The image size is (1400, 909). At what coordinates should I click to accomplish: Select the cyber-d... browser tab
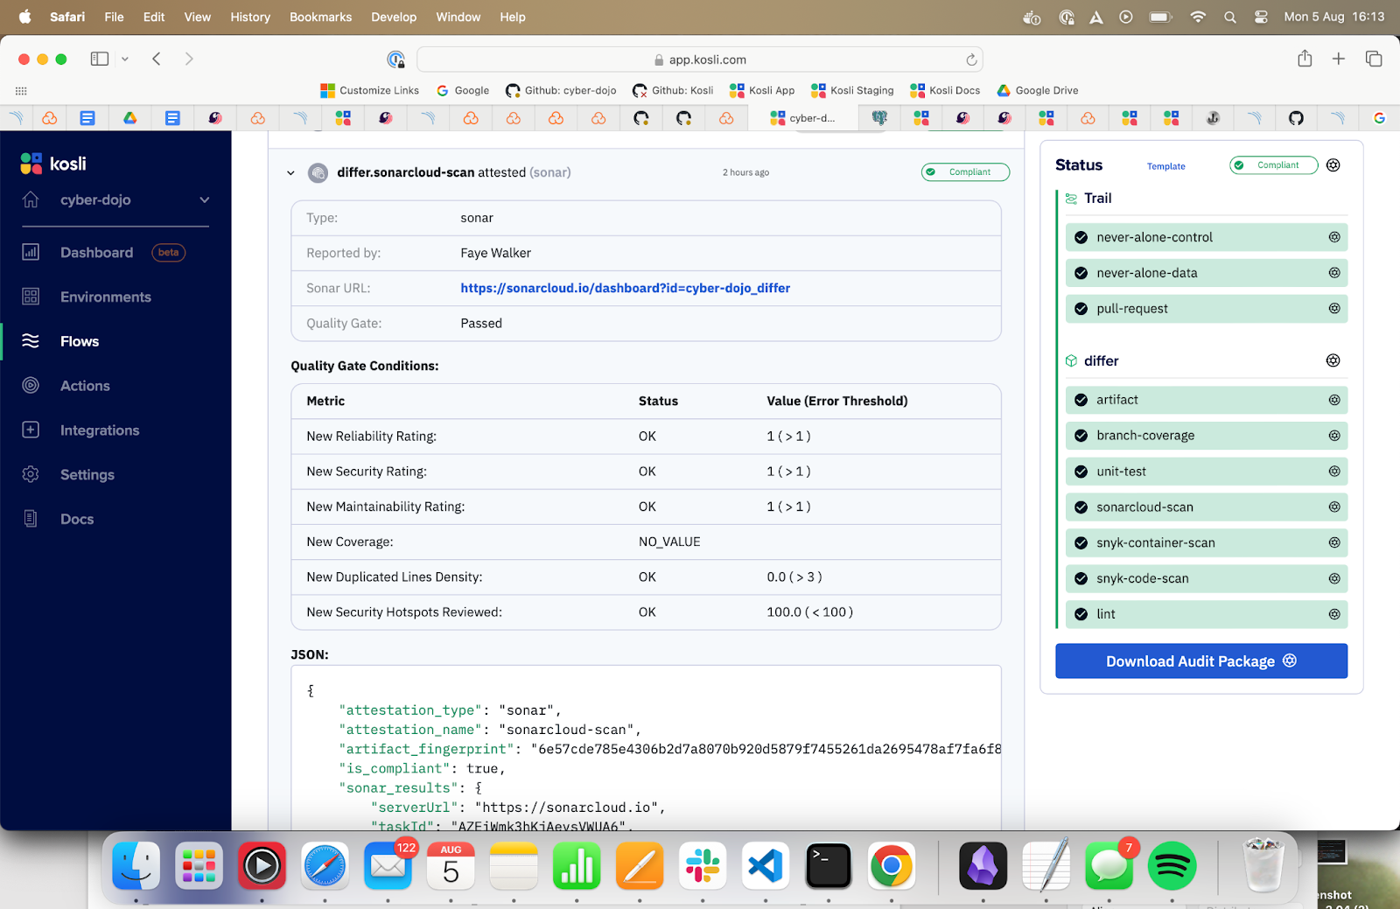point(803,118)
